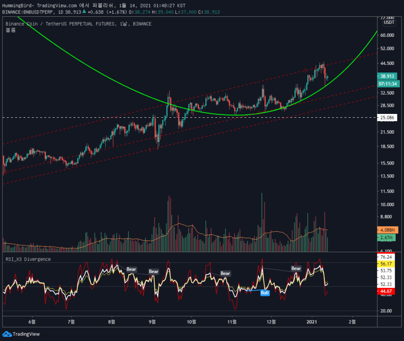Click the green up-triangle change indicator

point(84,11)
